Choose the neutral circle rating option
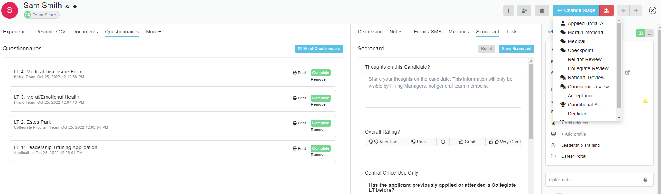 [443, 142]
